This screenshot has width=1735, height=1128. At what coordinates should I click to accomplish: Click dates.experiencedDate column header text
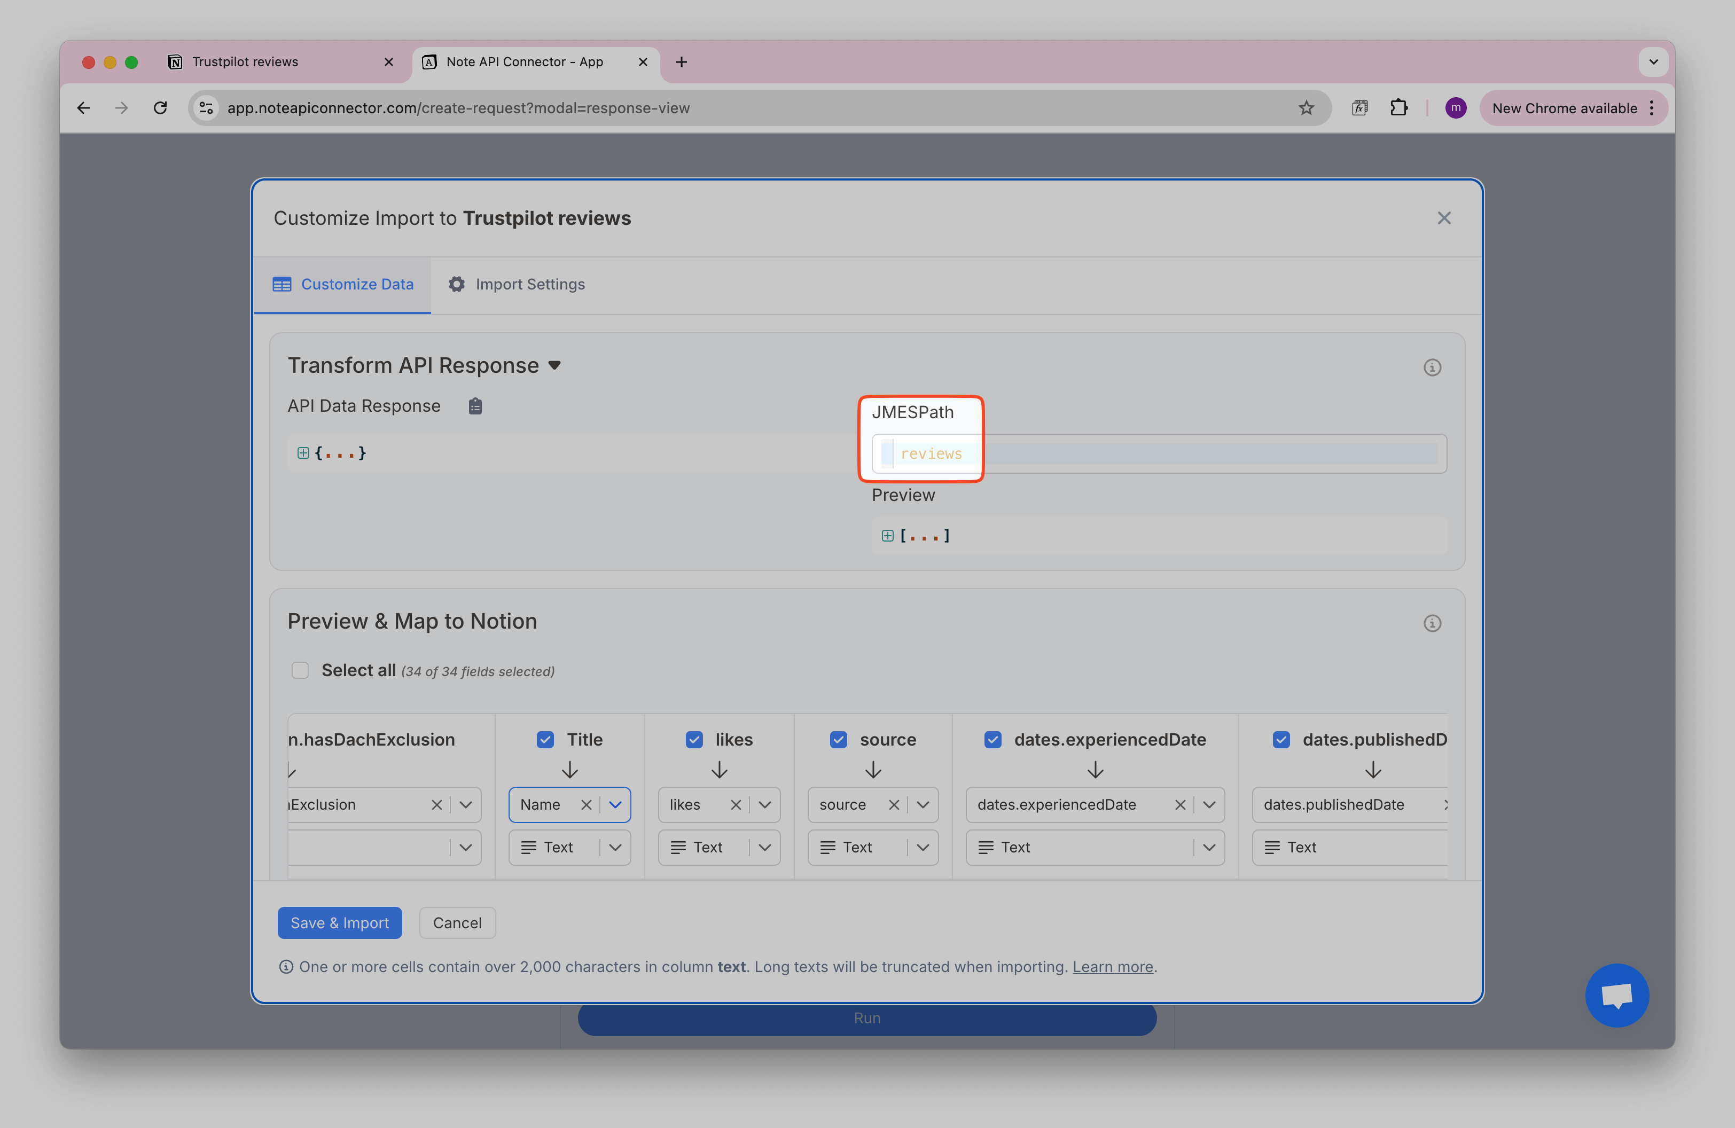(x=1109, y=740)
